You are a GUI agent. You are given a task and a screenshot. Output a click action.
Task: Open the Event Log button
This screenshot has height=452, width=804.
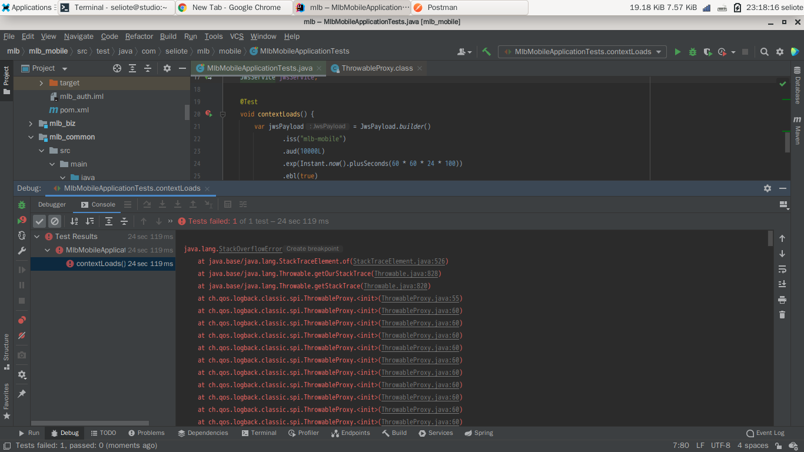tap(765, 433)
